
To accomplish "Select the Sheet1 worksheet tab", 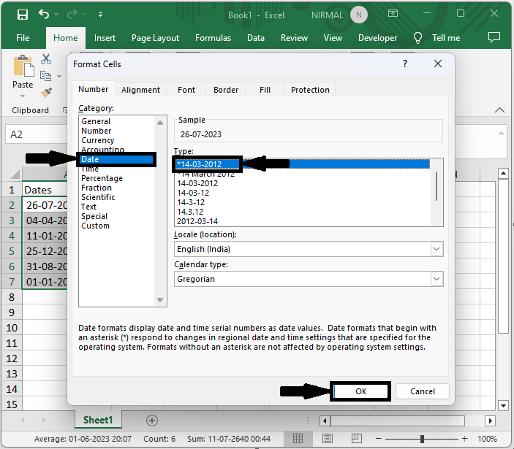I will pyautogui.click(x=97, y=420).
